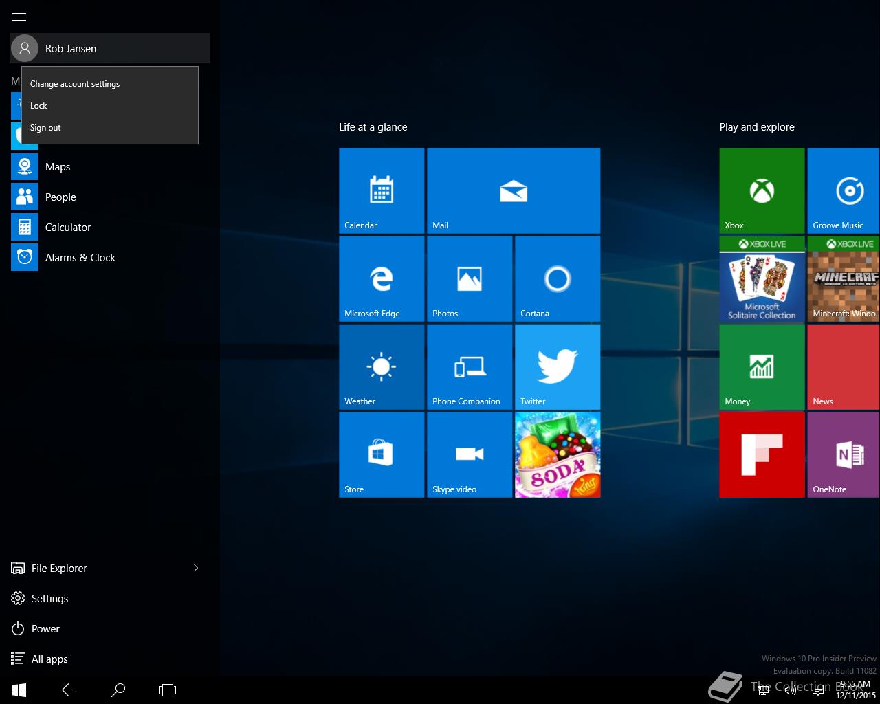Open Alarms & Clock app
Viewport: 880px width, 704px height.
[x=110, y=257]
